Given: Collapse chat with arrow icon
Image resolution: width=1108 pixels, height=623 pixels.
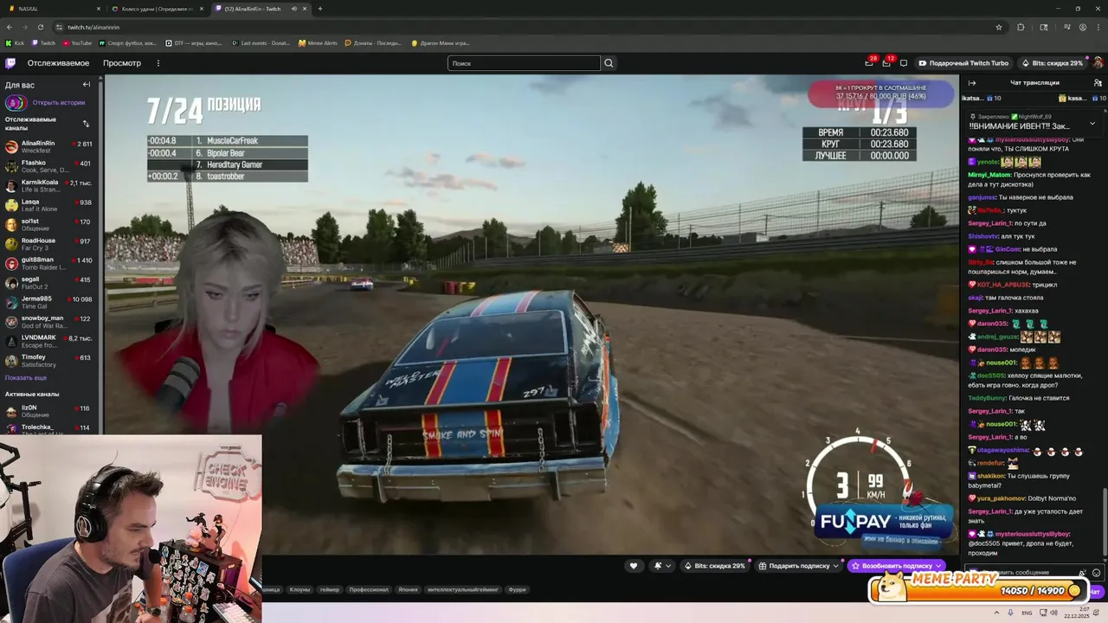Looking at the screenshot, I should tap(971, 83).
